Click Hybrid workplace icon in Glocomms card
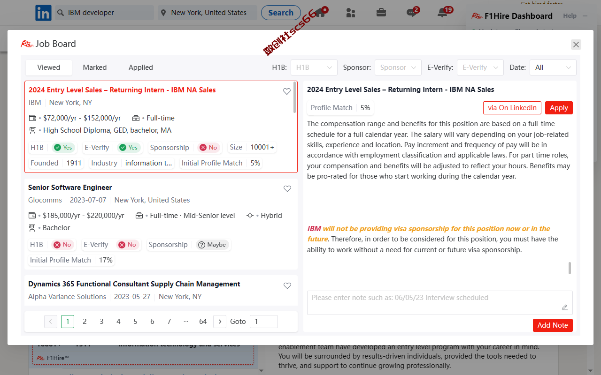The width and height of the screenshot is (601, 375). click(250, 216)
